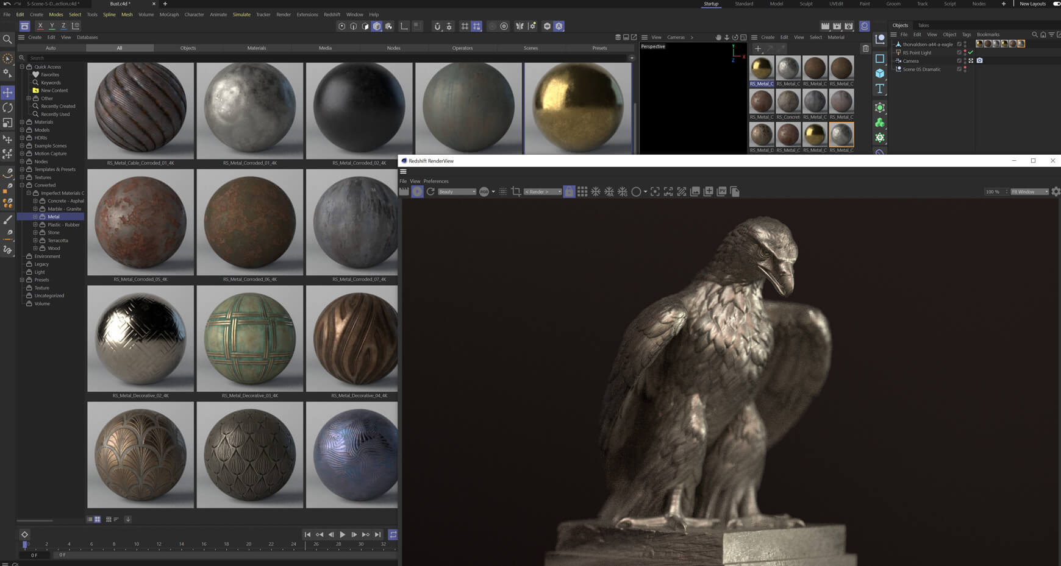Jump to the start of timeline
Image resolution: width=1061 pixels, height=566 pixels.
(x=307, y=534)
